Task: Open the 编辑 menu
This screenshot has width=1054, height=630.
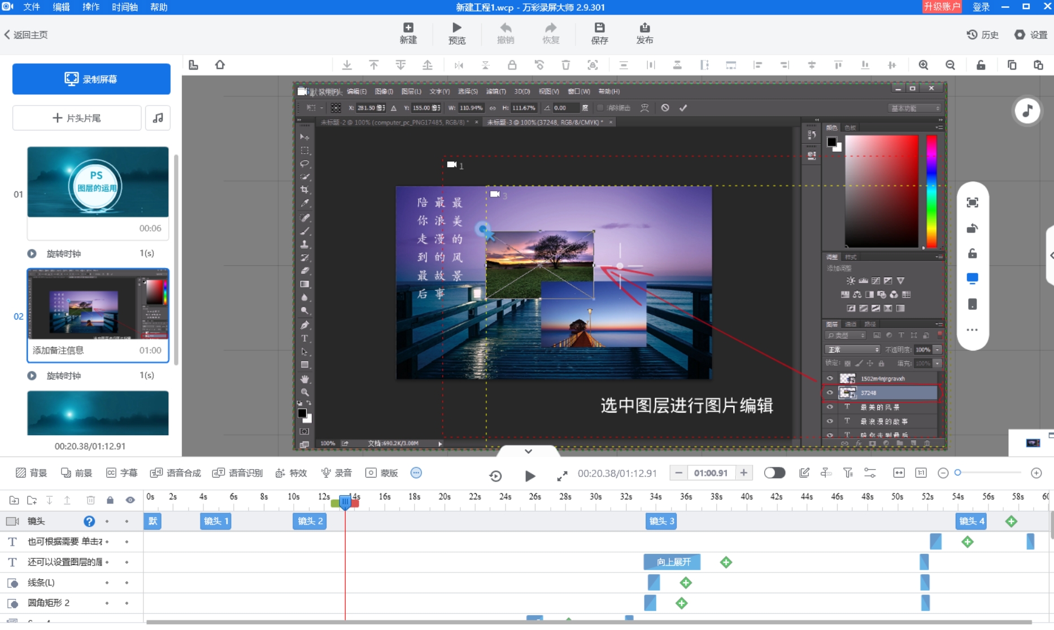Action: pos(61,7)
